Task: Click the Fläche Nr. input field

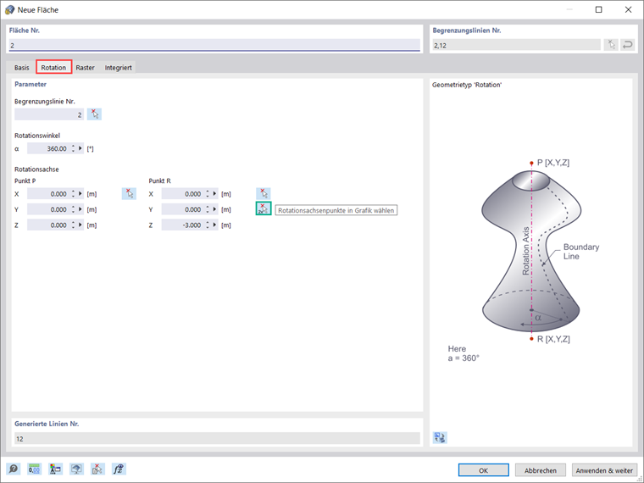Action: 214,45
